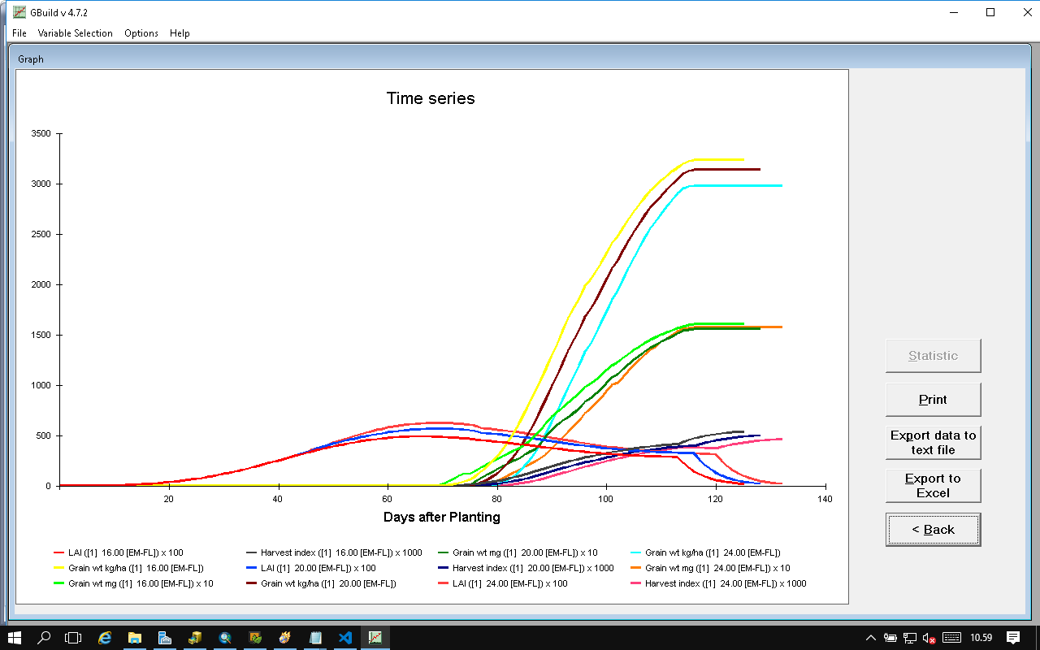The width and height of the screenshot is (1040, 650).
Task: Open File Explorer from the taskbar
Action: click(135, 638)
